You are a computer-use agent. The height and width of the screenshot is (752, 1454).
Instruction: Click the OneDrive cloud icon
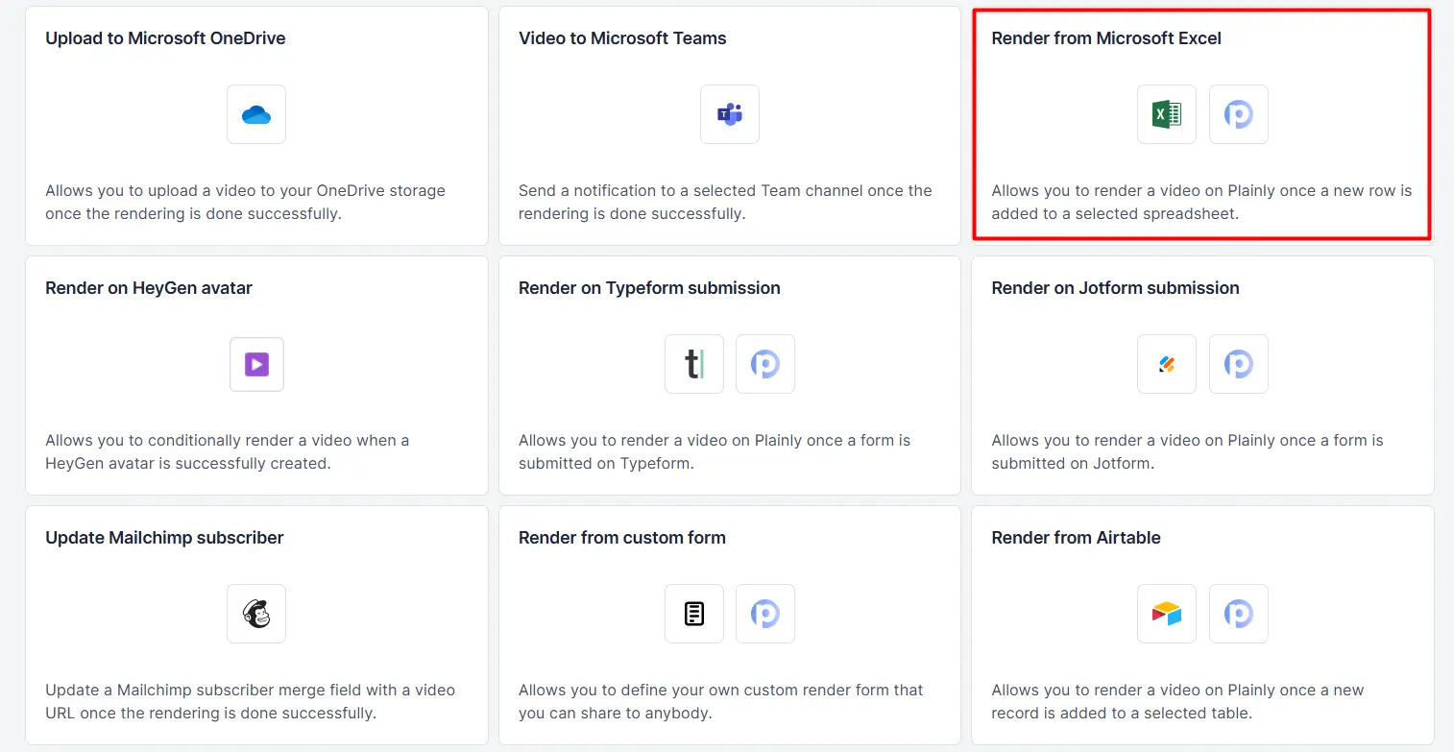point(256,114)
